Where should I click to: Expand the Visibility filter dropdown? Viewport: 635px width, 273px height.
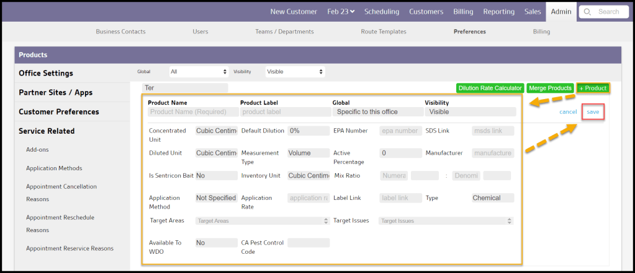pos(295,72)
